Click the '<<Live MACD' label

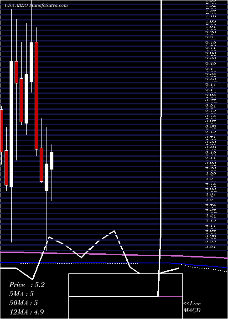(x=192, y=307)
